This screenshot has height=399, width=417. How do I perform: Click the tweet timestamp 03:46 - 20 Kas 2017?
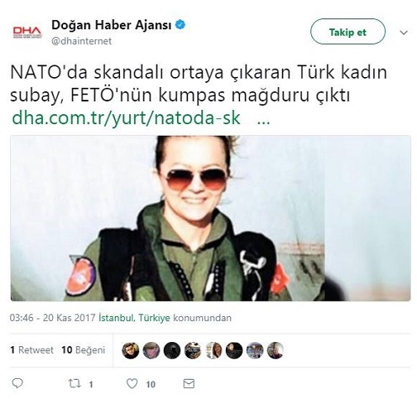[x=53, y=318]
